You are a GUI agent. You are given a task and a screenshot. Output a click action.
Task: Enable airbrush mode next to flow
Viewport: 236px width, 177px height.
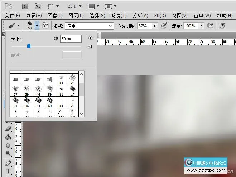(x=211, y=25)
